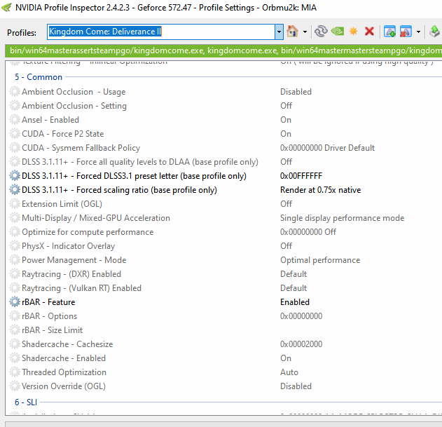Collapse the 6 - SLI section header
The height and width of the screenshot is (427, 442).
26,402
